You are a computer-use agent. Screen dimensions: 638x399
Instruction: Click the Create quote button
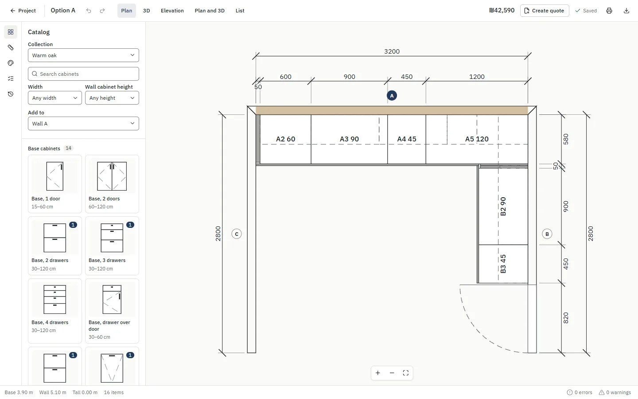[x=545, y=11]
